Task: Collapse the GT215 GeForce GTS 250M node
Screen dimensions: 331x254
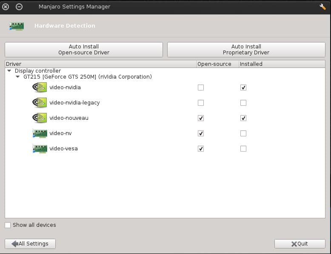Action: 18,77
